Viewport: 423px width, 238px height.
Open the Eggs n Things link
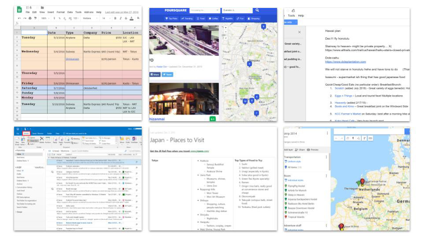click(x=343, y=96)
